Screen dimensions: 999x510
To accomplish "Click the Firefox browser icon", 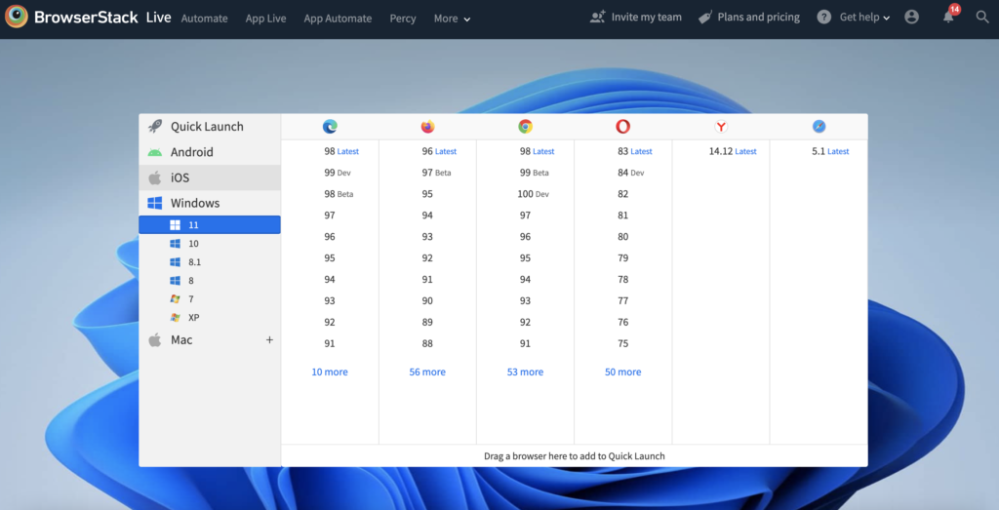I will pos(427,127).
